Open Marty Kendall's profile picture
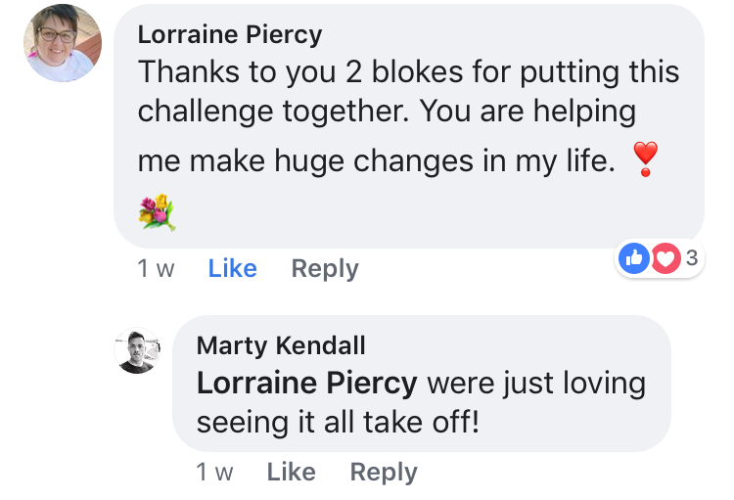 (138, 350)
